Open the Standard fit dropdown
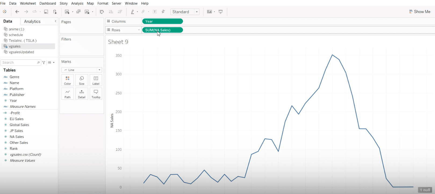435x194 pixels. pos(185,12)
